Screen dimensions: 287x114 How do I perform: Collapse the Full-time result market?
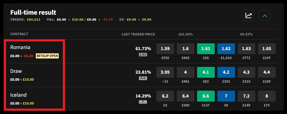coord(265,15)
